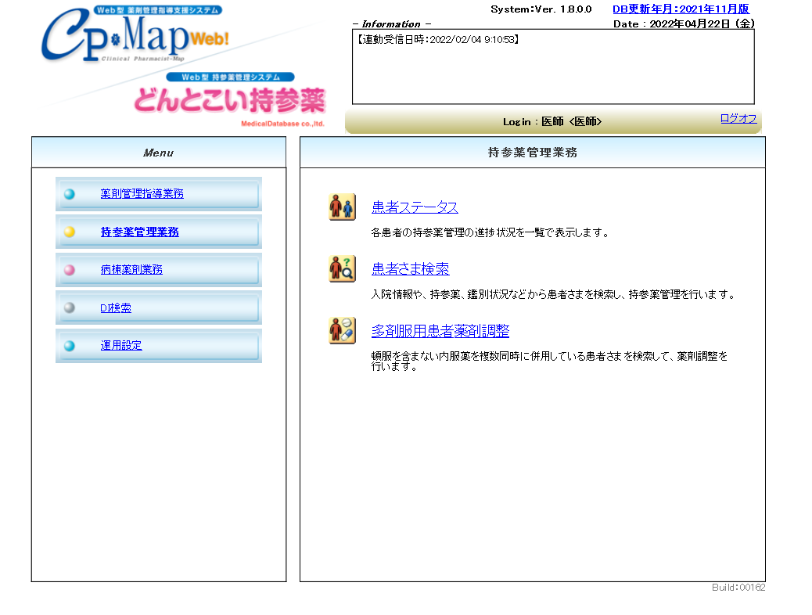The image size is (812, 615).
Task: Open the 薬剤管理指導業務 menu item
Action: point(142,194)
